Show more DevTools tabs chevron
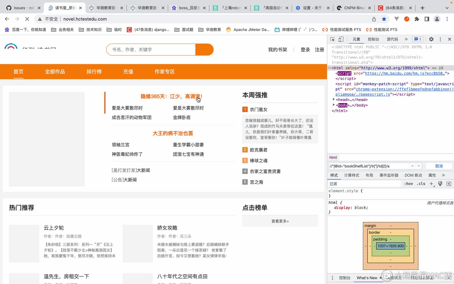This screenshot has width=454, height=284. [x=406, y=39]
